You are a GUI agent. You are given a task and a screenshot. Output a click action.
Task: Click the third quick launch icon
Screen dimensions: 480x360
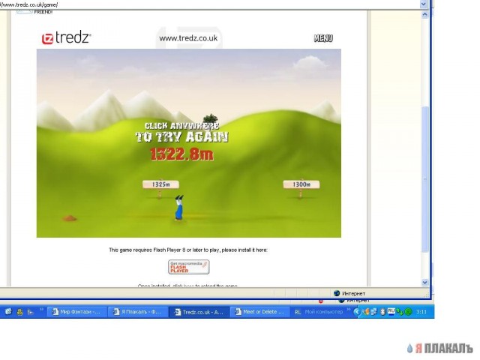(x=30, y=312)
